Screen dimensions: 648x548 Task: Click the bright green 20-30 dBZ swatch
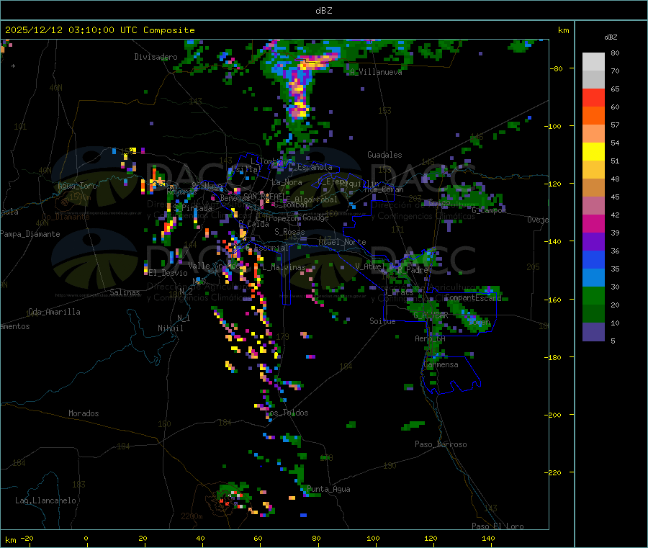pyautogui.click(x=593, y=296)
